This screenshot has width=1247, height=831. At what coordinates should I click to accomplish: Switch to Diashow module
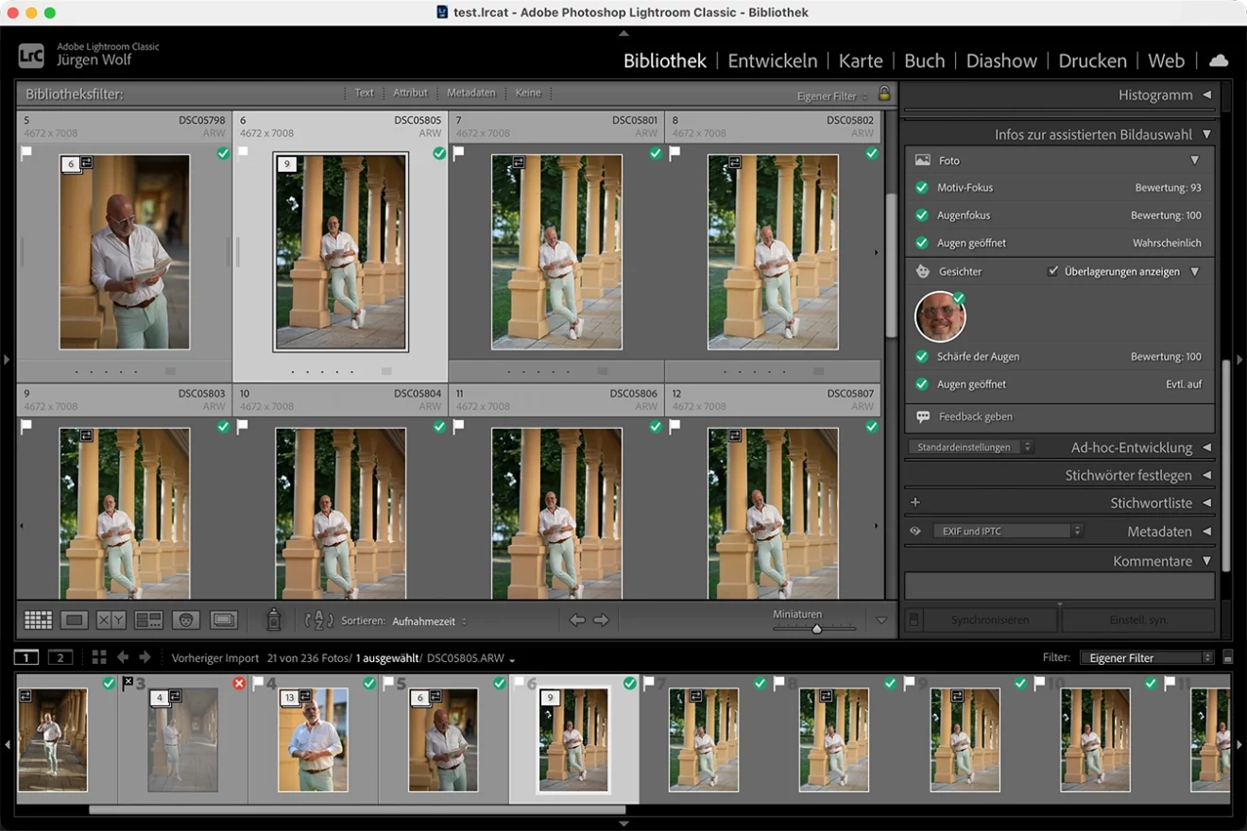click(x=1001, y=60)
